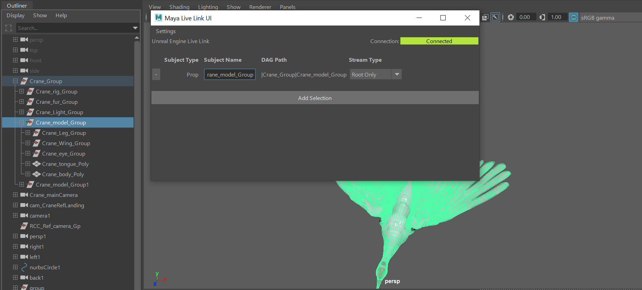Open the viewport Renderer menu
Image resolution: width=642 pixels, height=290 pixels.
point(260,7)
